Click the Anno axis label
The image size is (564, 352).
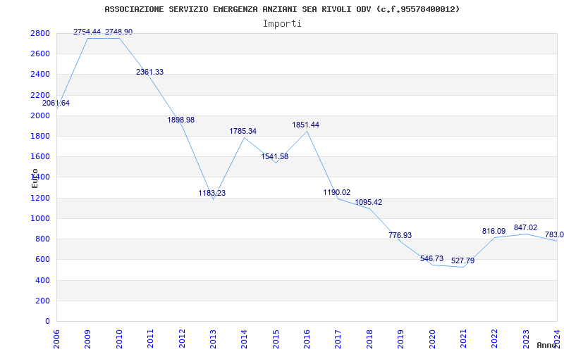point(547,345)
